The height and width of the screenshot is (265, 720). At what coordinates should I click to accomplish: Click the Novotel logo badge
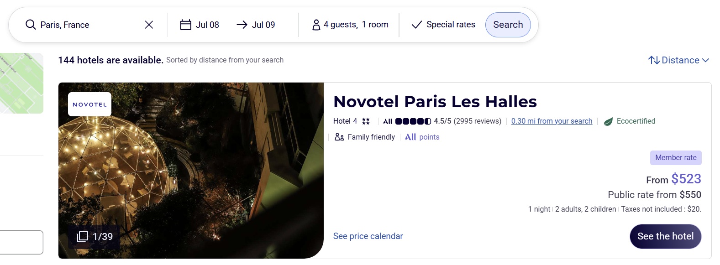tap(89, 104)
